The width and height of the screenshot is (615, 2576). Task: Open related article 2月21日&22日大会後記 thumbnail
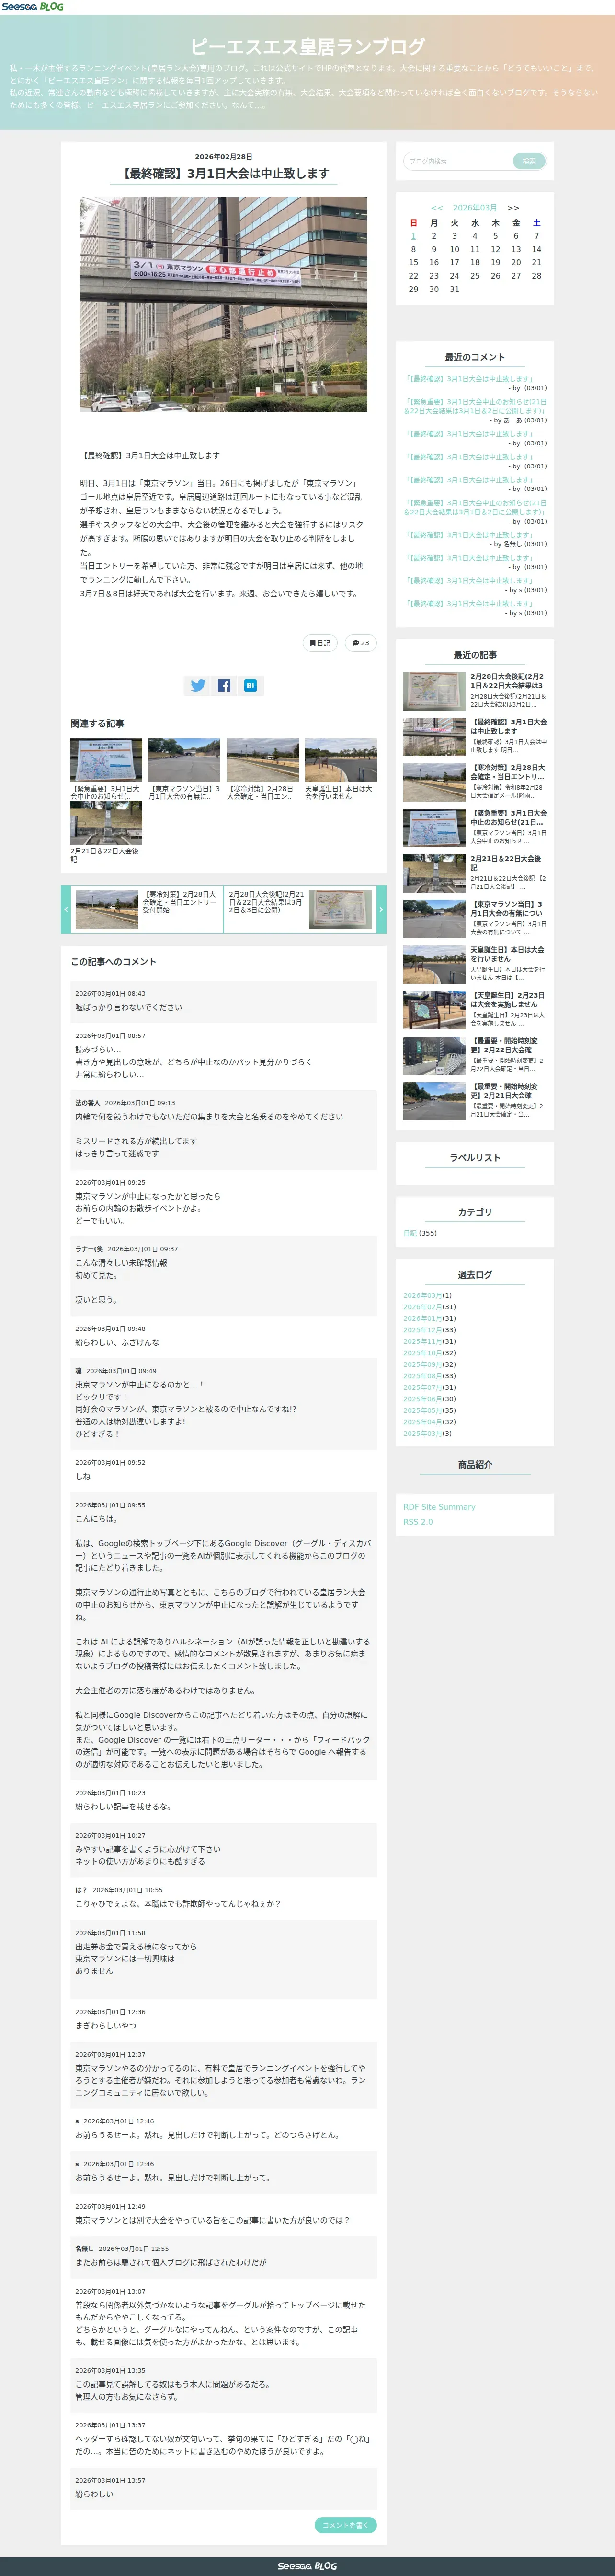click(106, 823)
